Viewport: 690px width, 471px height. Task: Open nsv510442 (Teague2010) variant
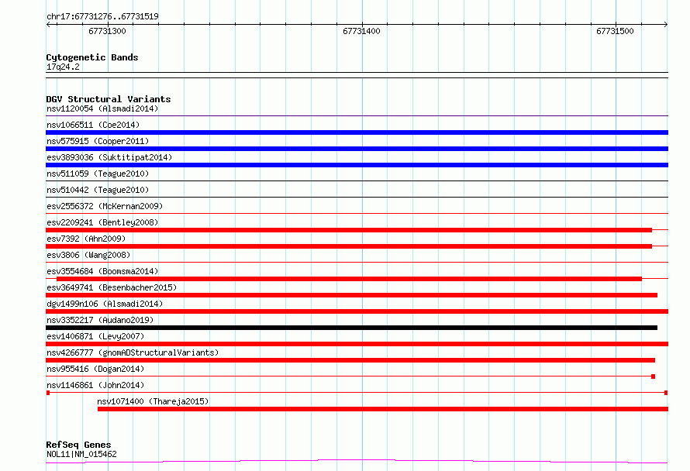coord(98,190)
